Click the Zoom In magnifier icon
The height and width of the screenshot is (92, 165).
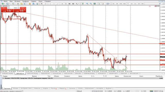(x=87, y=4)
